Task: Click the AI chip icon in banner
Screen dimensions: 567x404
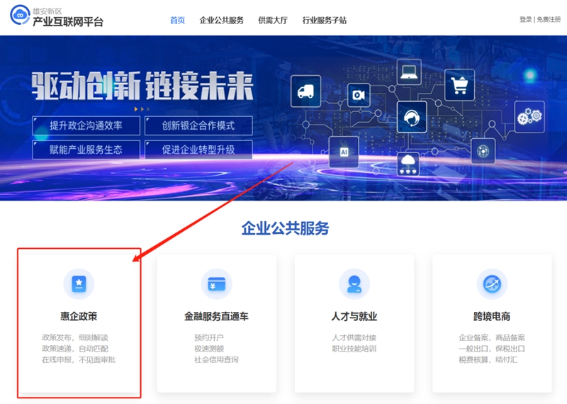Action: tap(344, 152)
